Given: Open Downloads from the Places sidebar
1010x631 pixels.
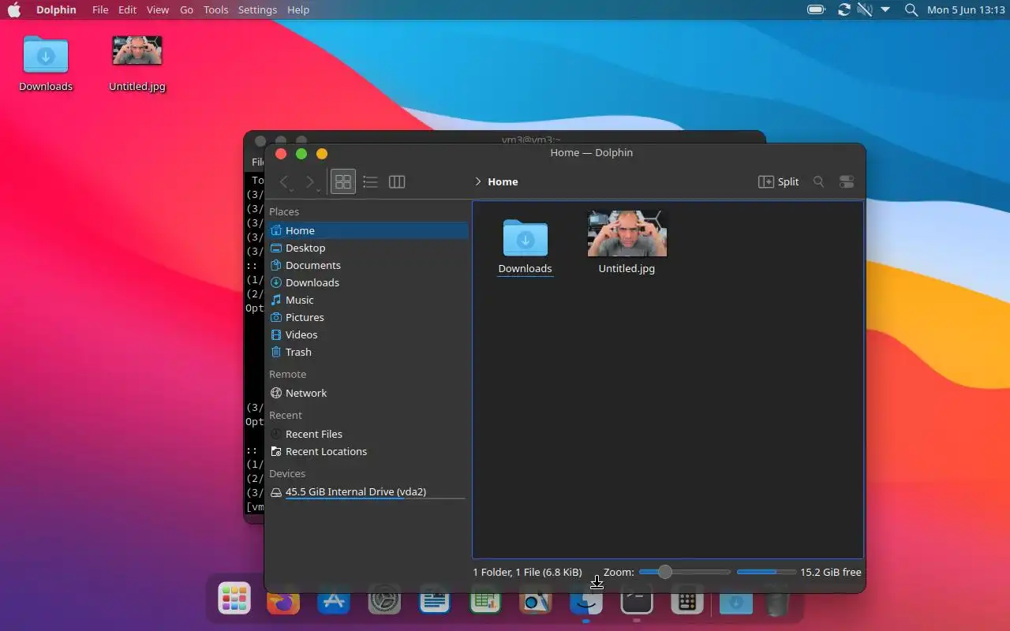Looking at the screenshot, I should pyautogui.click(x=368, y=282).
